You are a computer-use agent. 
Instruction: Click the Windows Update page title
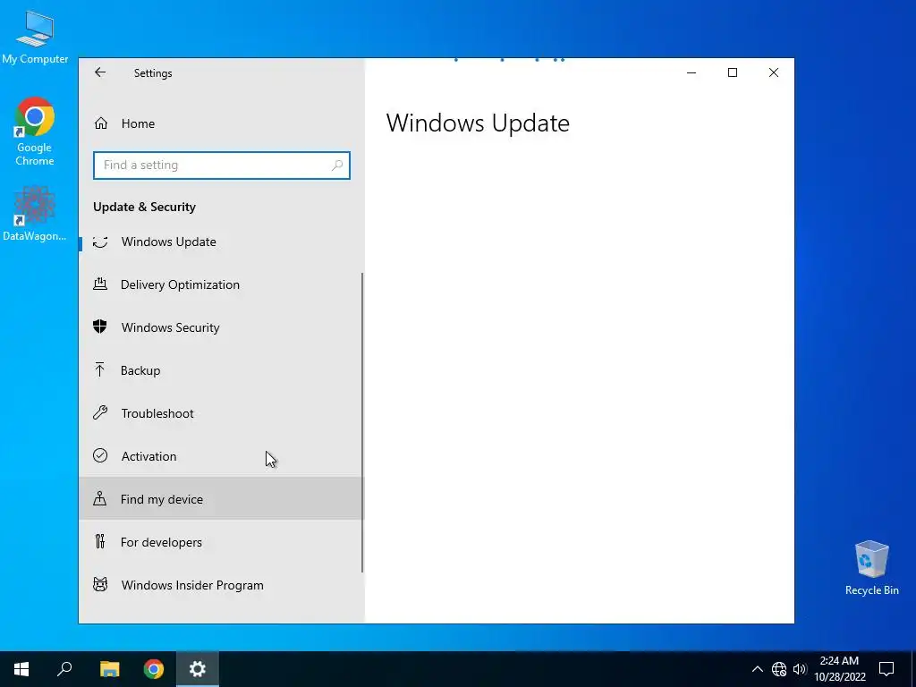[x=478, y=123]
